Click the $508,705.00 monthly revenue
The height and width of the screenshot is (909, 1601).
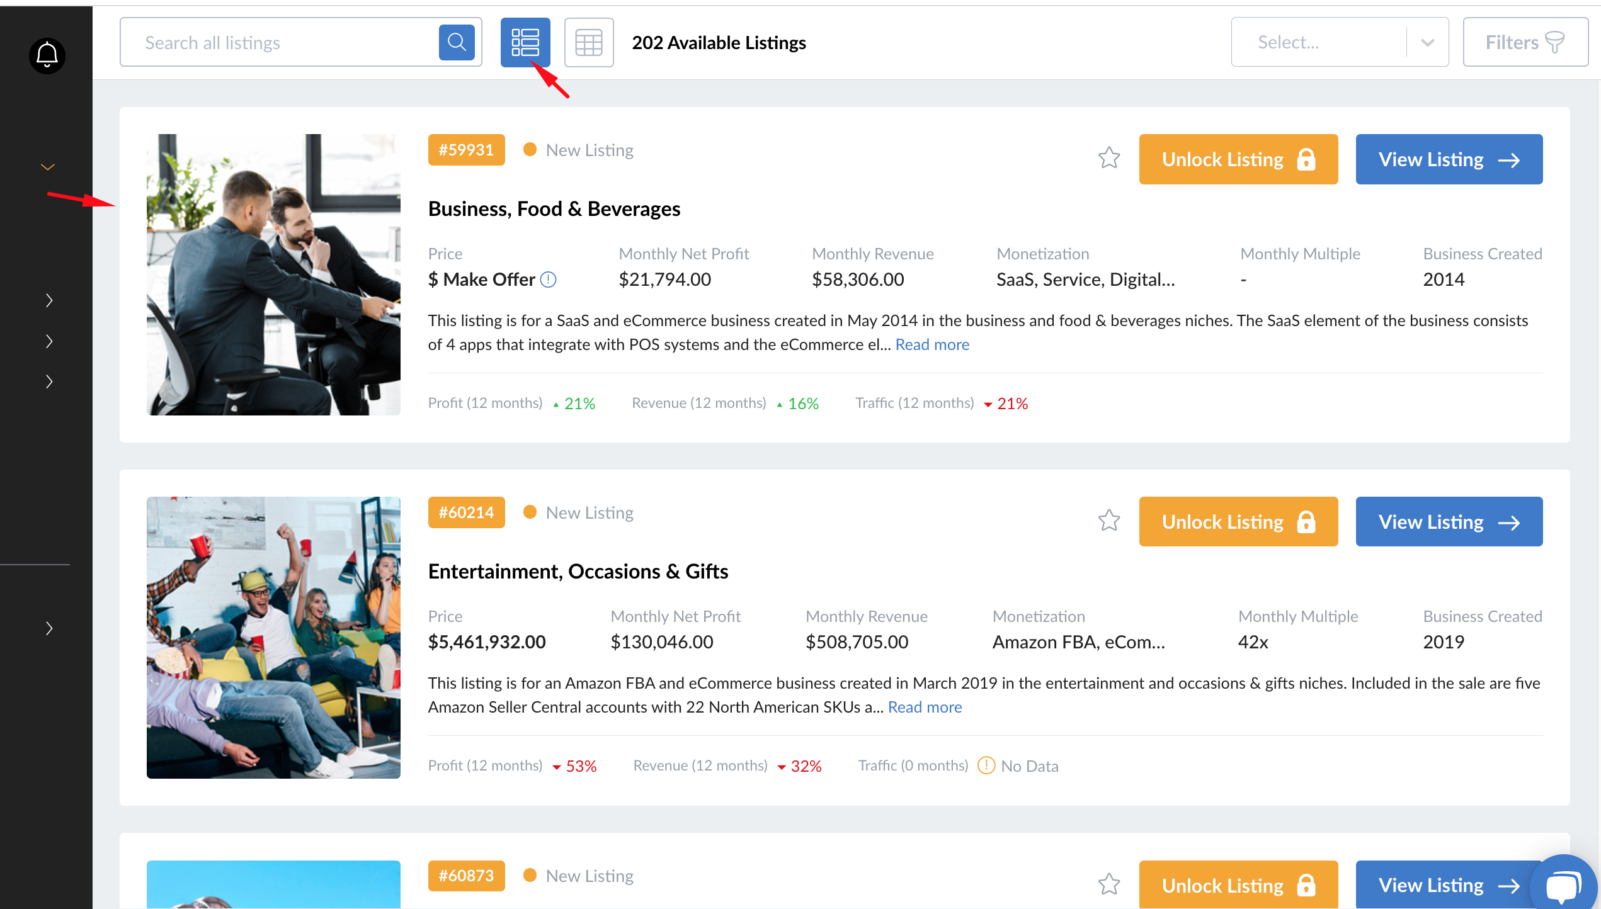pos(857,641)
